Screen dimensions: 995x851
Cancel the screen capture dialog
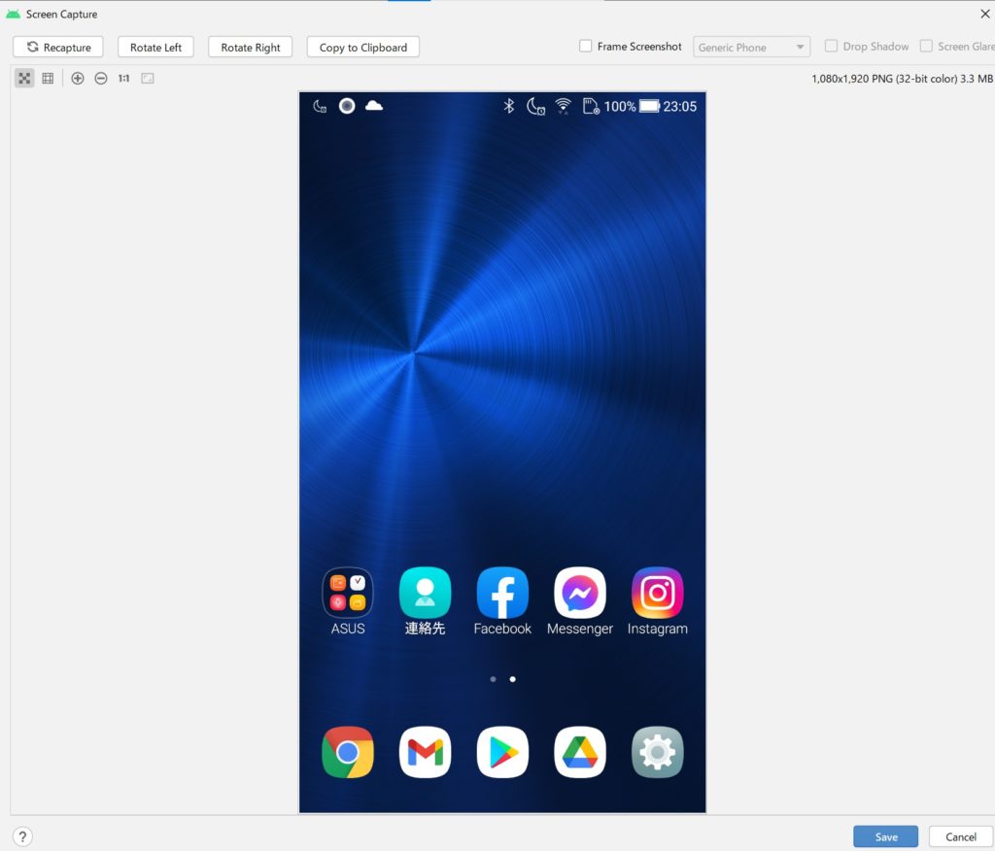pos(961,836)
